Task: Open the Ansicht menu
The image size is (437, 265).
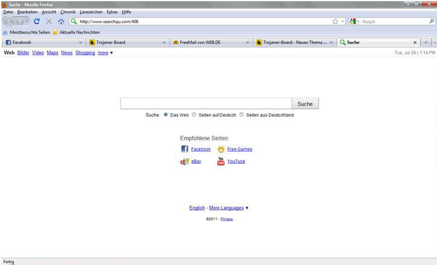Action: tap(49, 12)
